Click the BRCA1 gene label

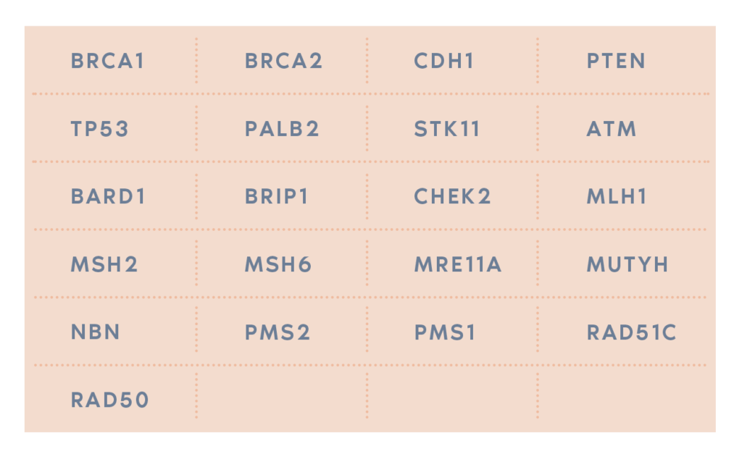tap(108, 61)
